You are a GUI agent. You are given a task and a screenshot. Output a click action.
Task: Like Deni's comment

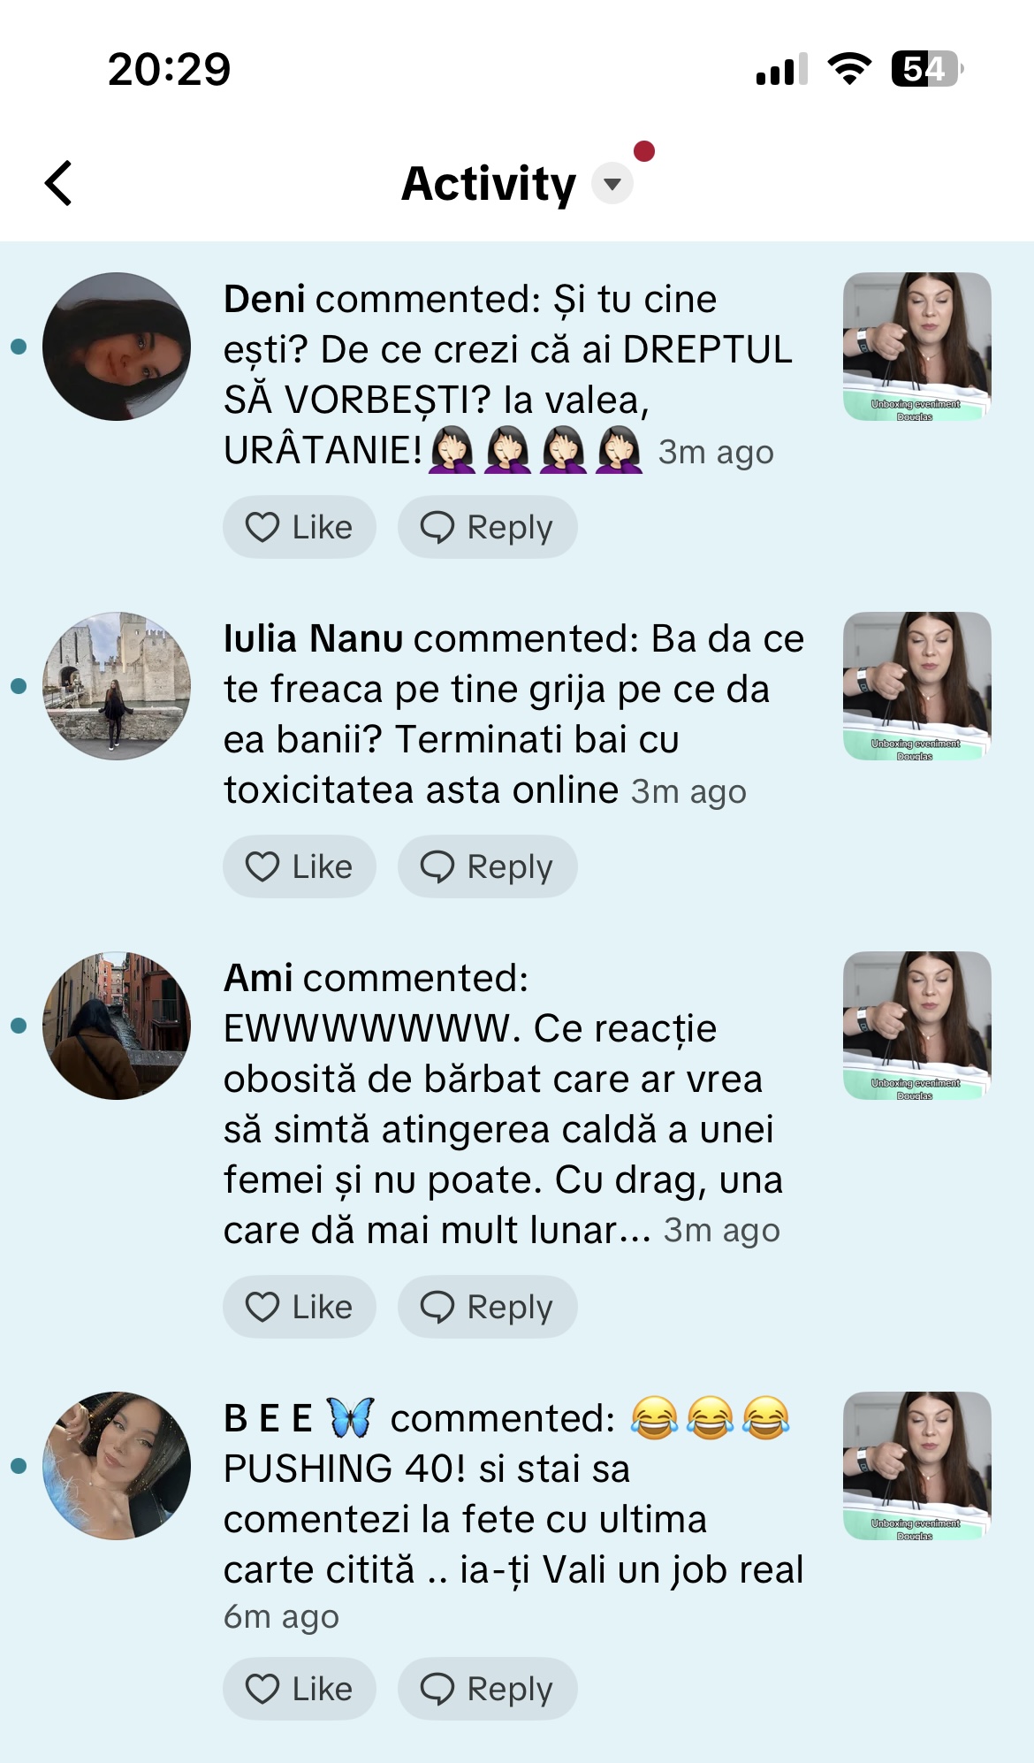(300, 527)
